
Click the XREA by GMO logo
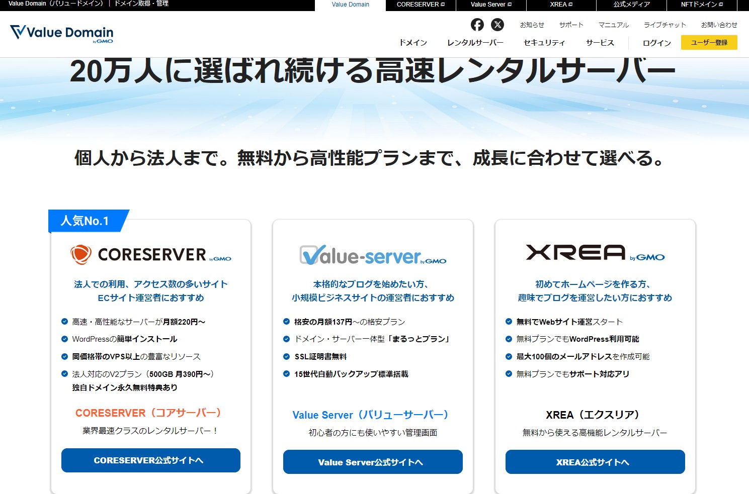tap(595, 254)
